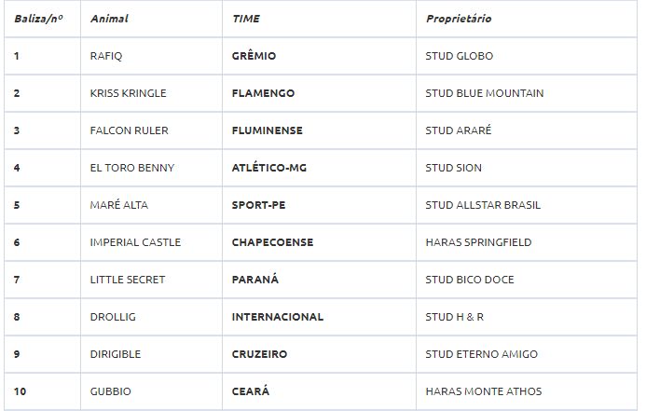Viewport: 646px width, 411px height.
Task: Select the MARÉ ALTA cell
Action: (x=119, y=205)
